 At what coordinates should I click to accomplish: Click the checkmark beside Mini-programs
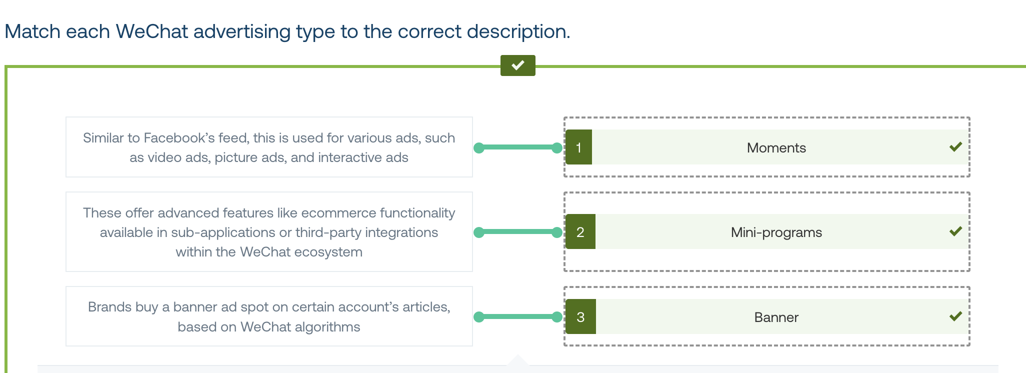955,231
